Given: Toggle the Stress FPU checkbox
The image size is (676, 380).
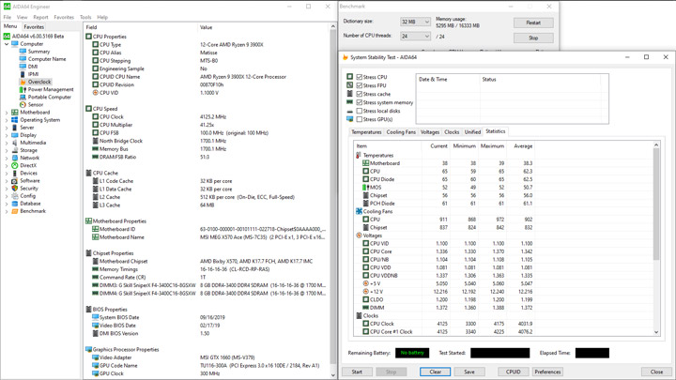Looking at the screenshot, I should (x=359, y=85).
